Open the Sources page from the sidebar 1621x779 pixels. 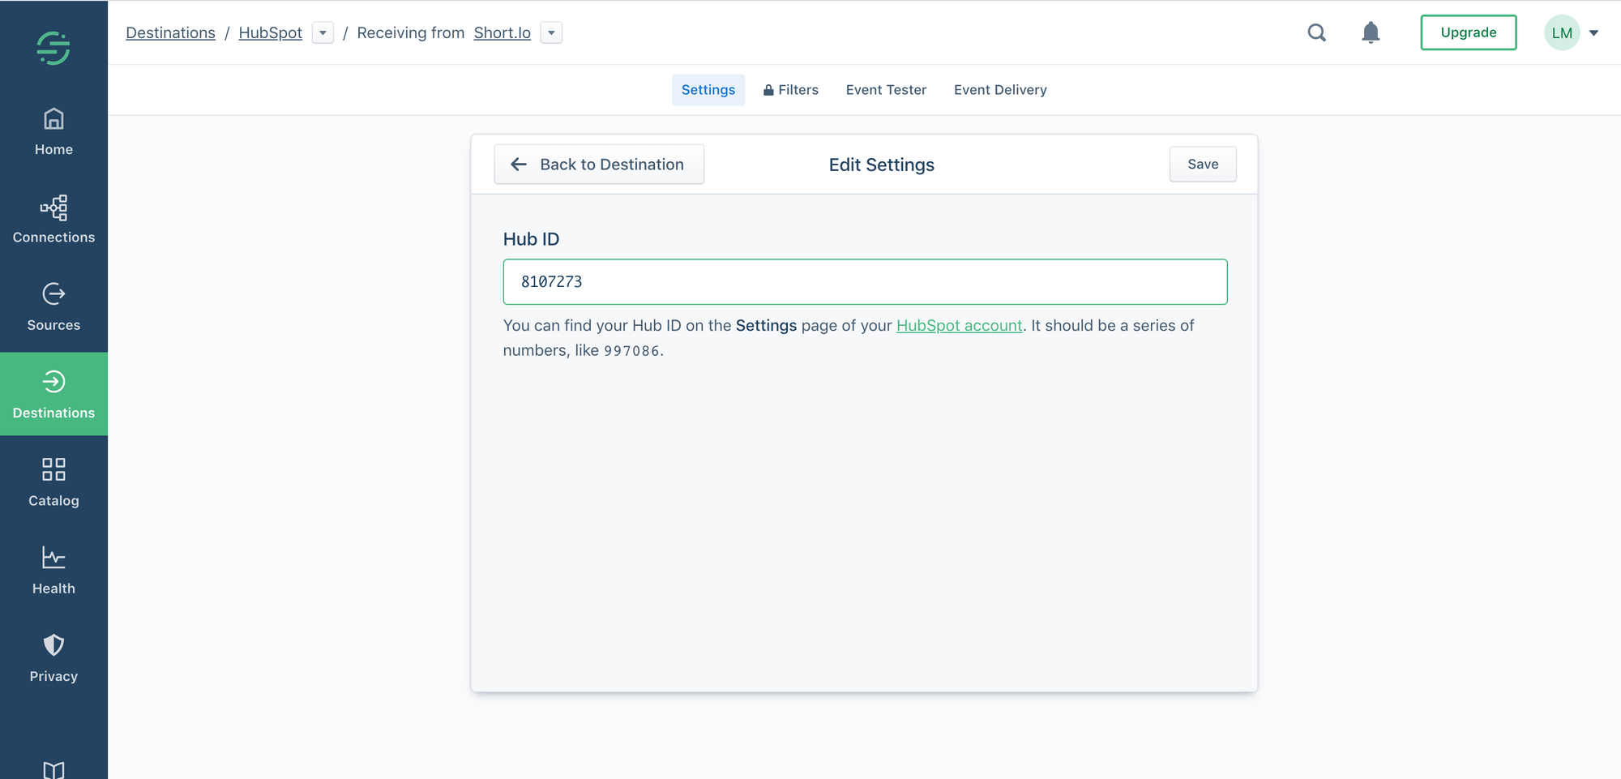click(x=53, y=307)
